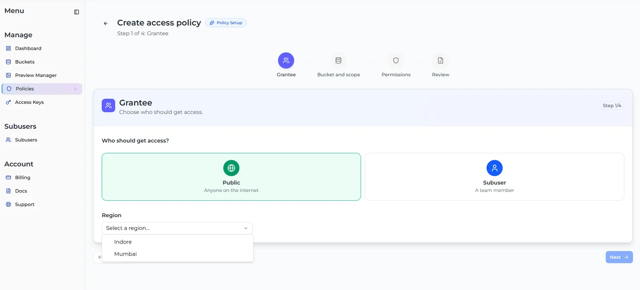Click the Permissions step label
This screenshot has width=640, height=290.
(396, 75)
